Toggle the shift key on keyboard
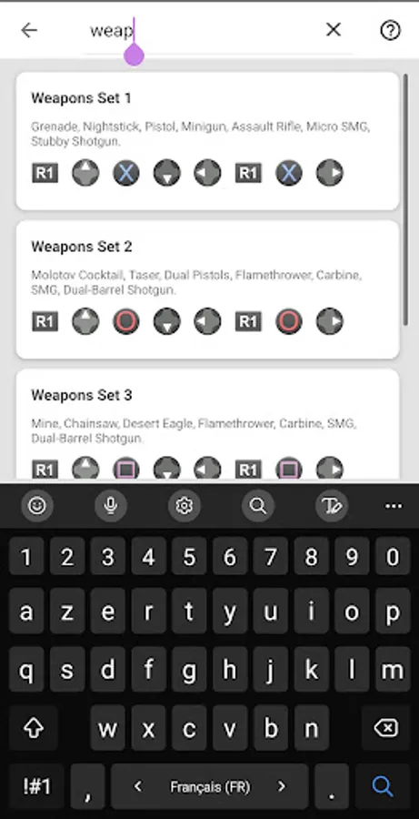 [x=34, y=728]
